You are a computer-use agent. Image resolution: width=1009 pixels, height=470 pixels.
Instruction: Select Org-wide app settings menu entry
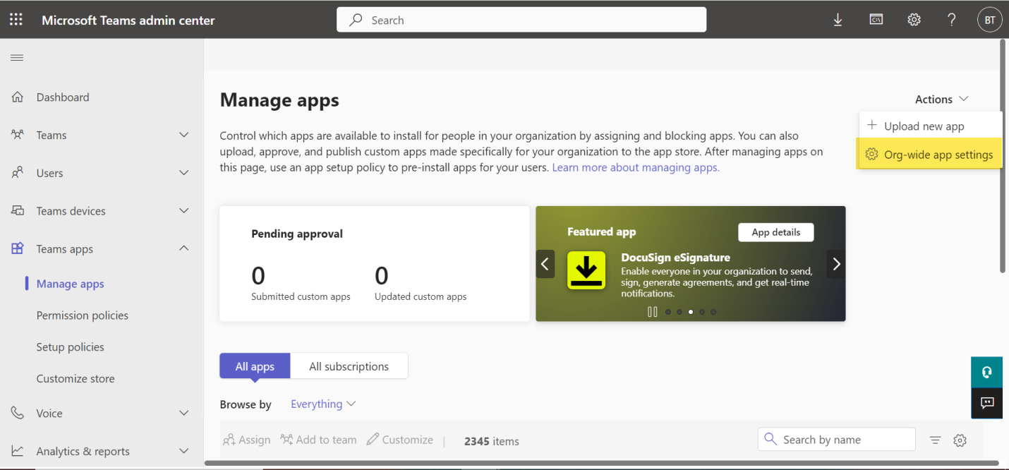929,155
